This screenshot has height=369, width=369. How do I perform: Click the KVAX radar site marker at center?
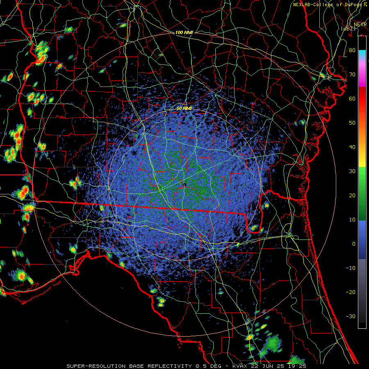(185, 184)
